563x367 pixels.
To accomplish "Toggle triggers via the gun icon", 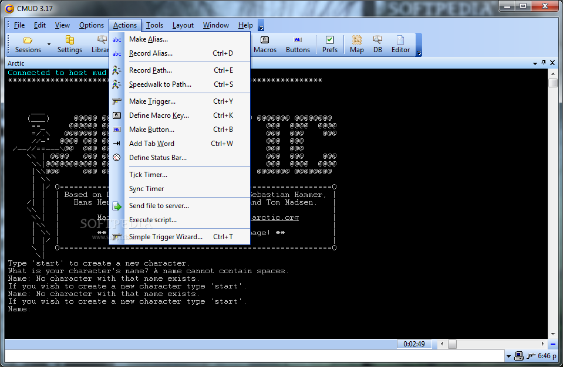I will coord(531,356).
